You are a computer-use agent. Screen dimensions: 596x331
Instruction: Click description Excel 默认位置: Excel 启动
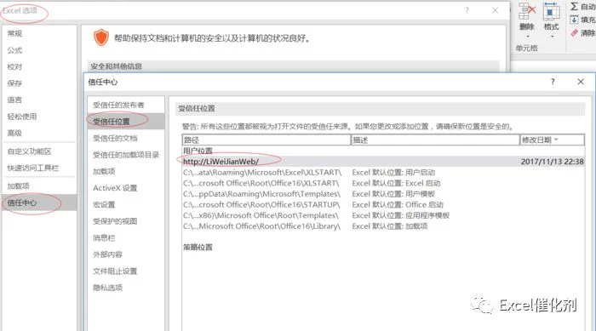[396, 183]
